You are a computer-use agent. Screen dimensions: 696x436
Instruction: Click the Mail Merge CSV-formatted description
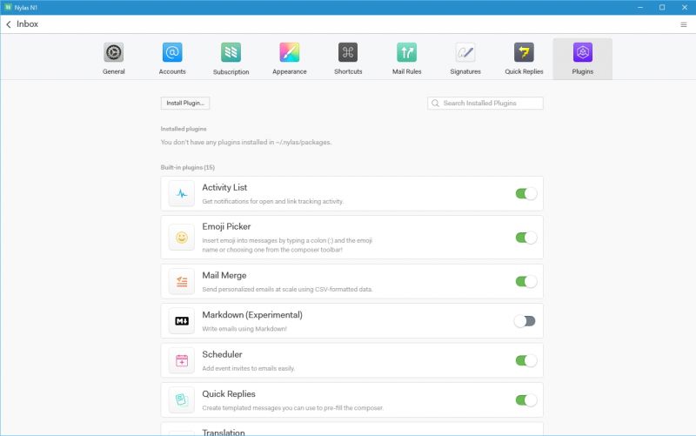(287, 290)
